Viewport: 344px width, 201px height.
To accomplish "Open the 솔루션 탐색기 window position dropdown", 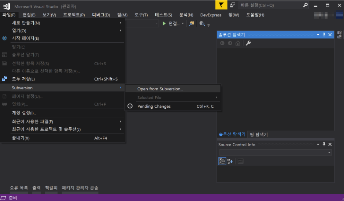I will [x=318, y=35].
